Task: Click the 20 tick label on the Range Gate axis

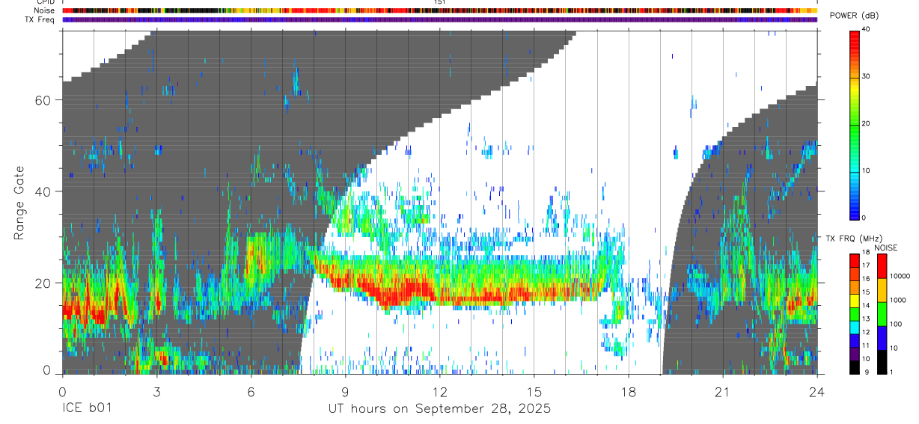Action: click(42, 283)
